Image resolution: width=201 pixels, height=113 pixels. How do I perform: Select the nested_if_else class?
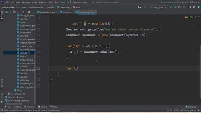tap(25, 46)
